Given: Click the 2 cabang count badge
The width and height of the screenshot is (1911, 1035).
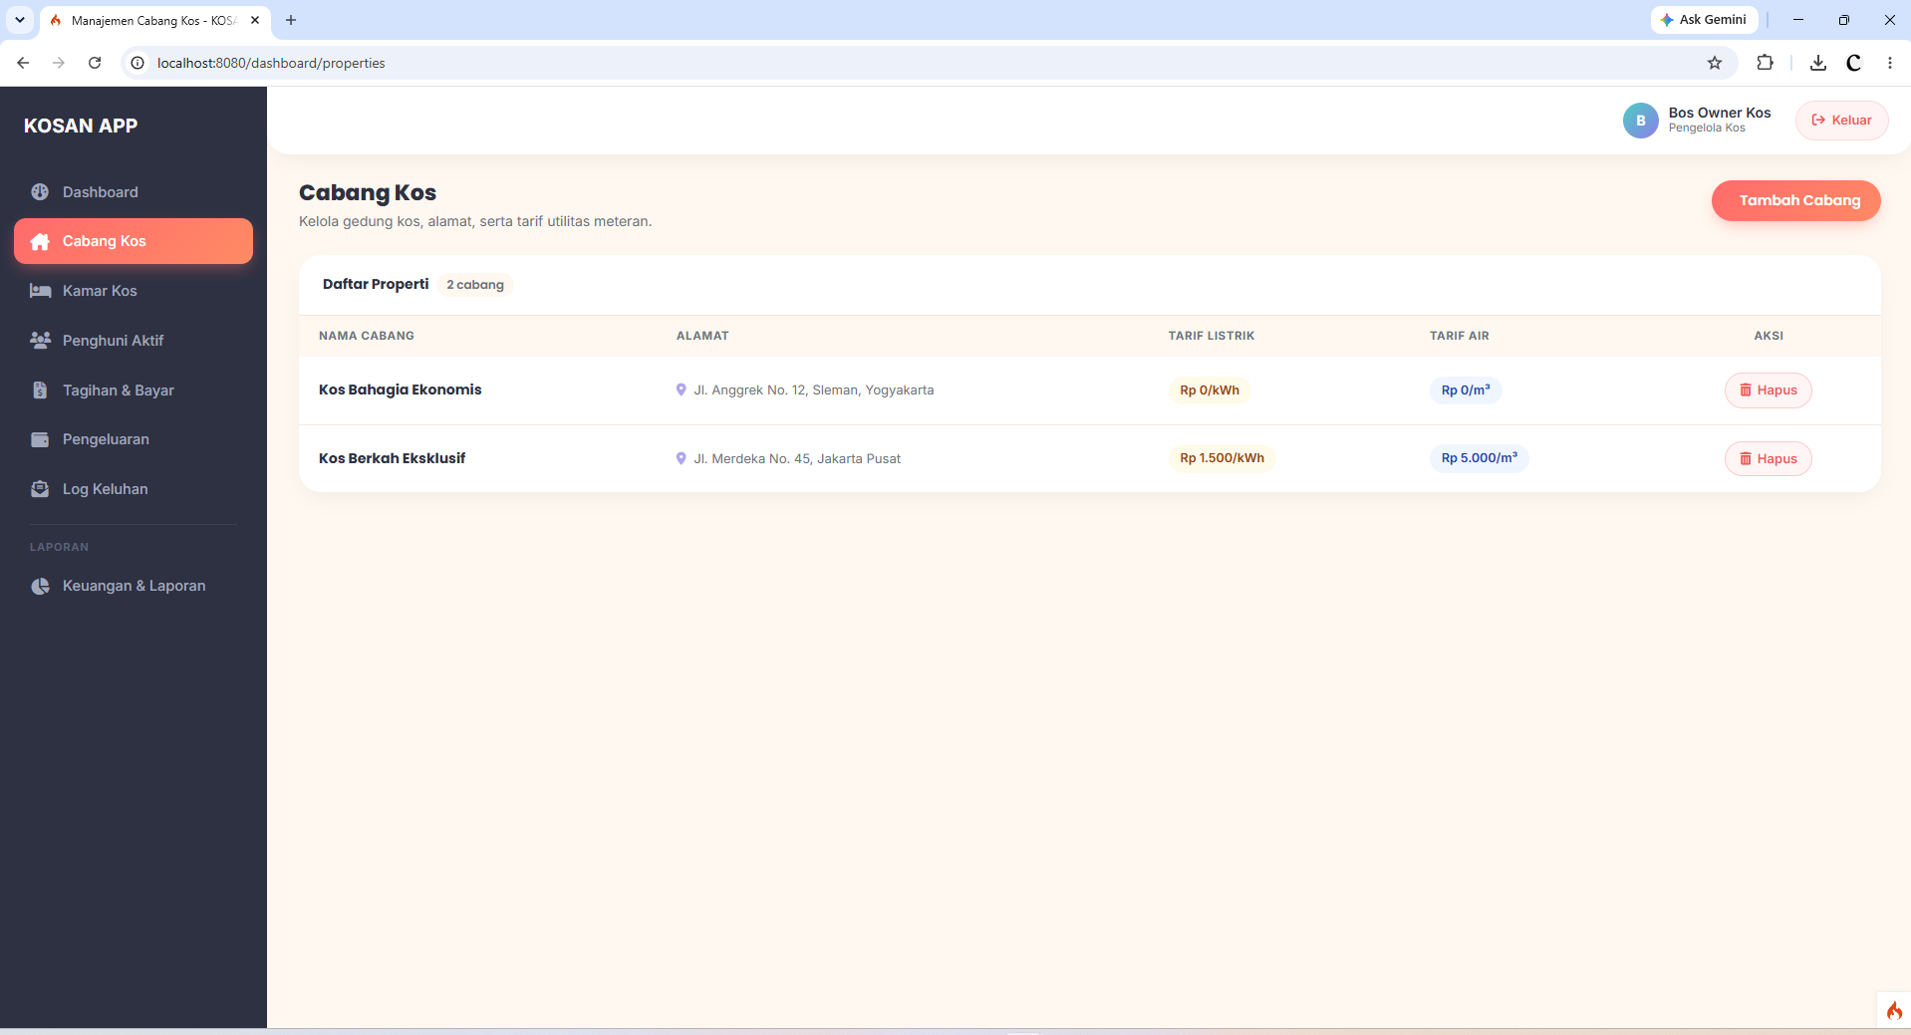Looking at the screenshot, I should click(x=475, y=285).
